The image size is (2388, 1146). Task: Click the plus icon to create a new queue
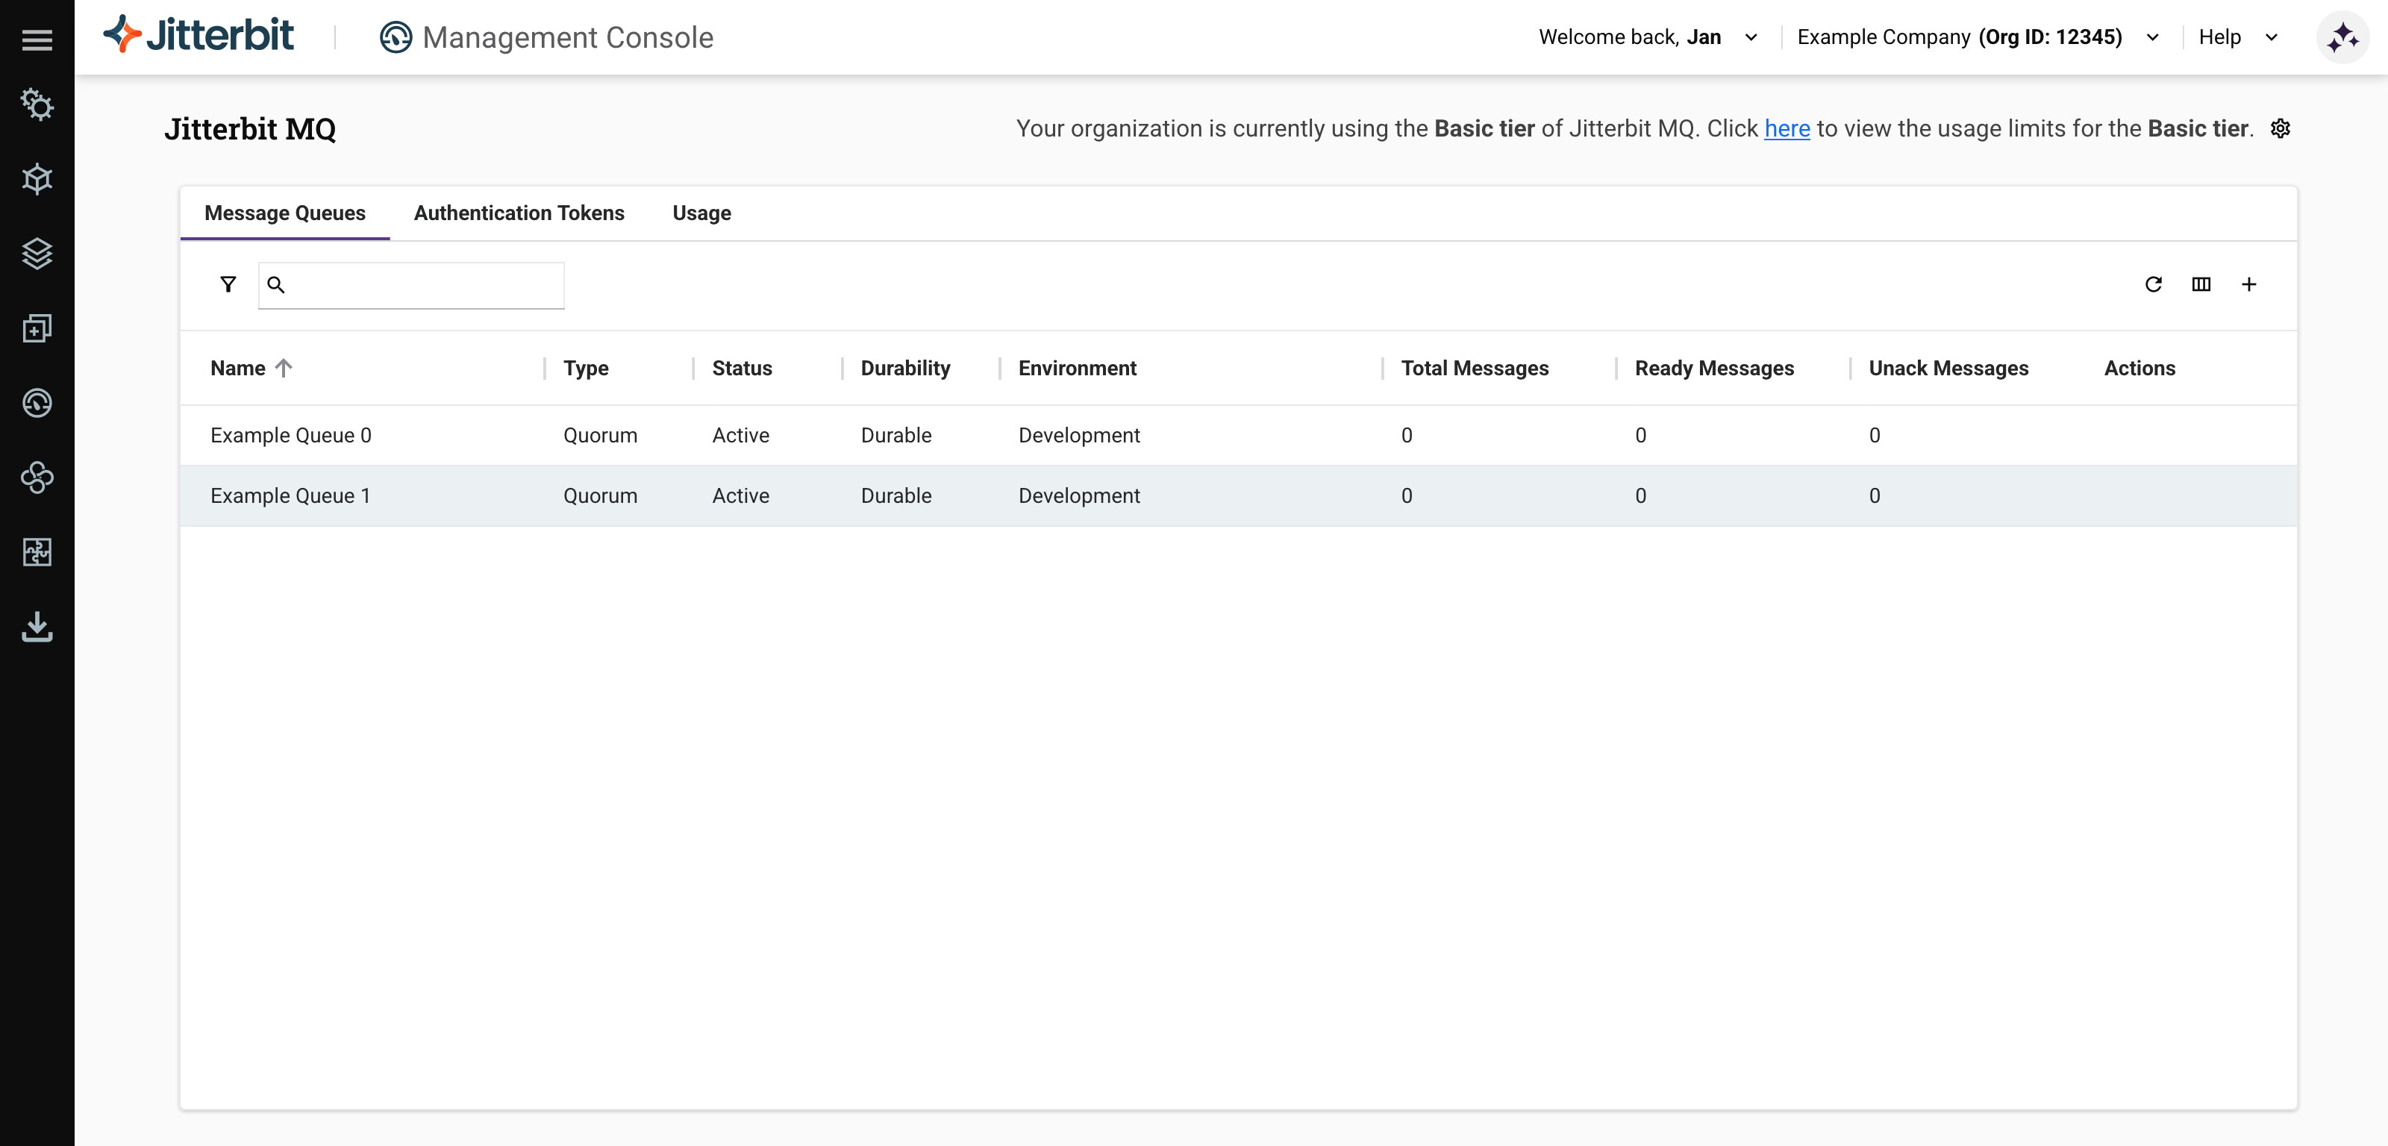click(x=2249, y=285)
